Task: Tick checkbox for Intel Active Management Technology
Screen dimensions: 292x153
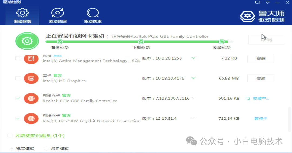Action: 18,58
